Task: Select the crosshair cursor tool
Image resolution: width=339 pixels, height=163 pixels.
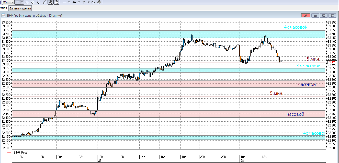Action: pos(17,2)
